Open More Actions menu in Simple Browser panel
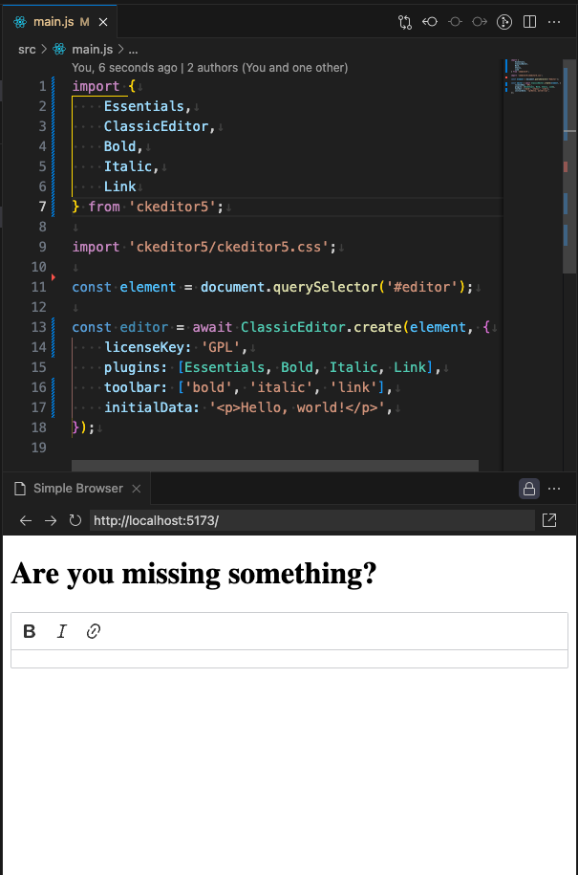The image size is (578, 875). (x=555, y=489)
